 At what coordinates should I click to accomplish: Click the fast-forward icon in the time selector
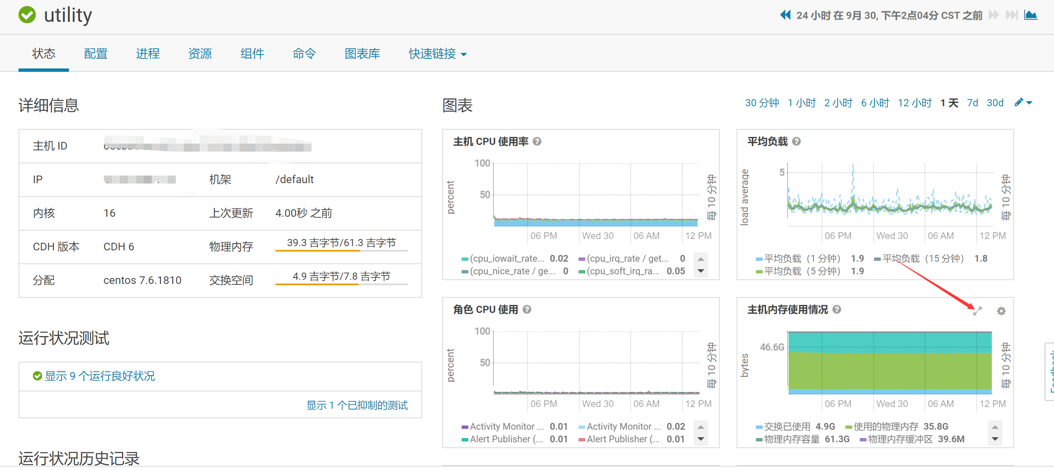(x=993, y=15)
